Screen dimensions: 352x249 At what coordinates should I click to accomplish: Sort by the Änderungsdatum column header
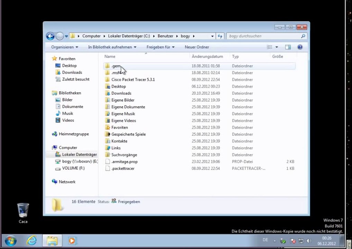[207, 56]
